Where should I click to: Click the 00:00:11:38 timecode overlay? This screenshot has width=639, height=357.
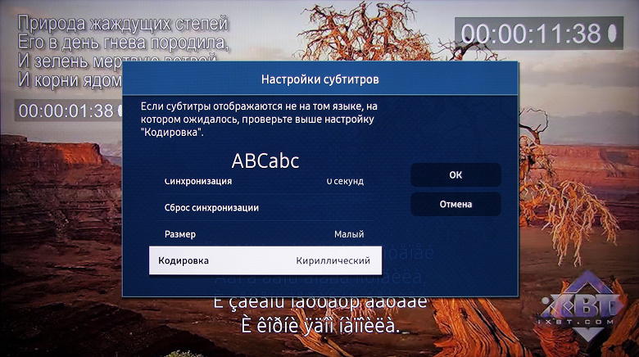539,34
